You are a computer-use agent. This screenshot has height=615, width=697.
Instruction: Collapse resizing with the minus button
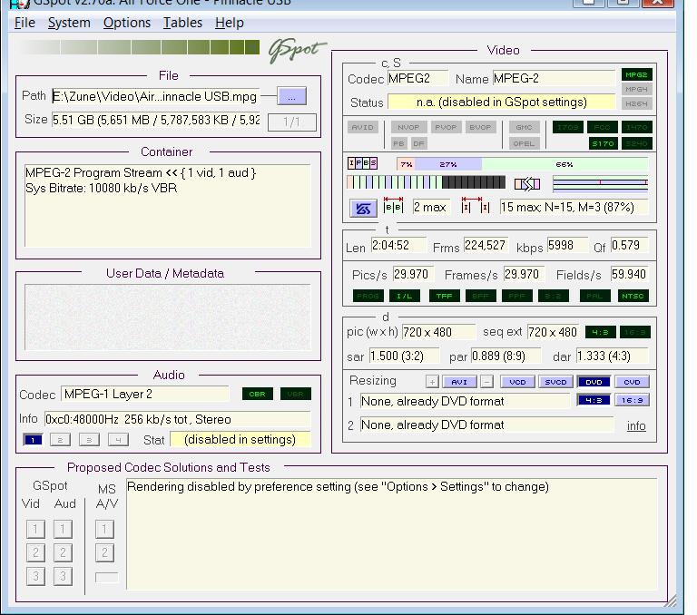tap(486, 382)
